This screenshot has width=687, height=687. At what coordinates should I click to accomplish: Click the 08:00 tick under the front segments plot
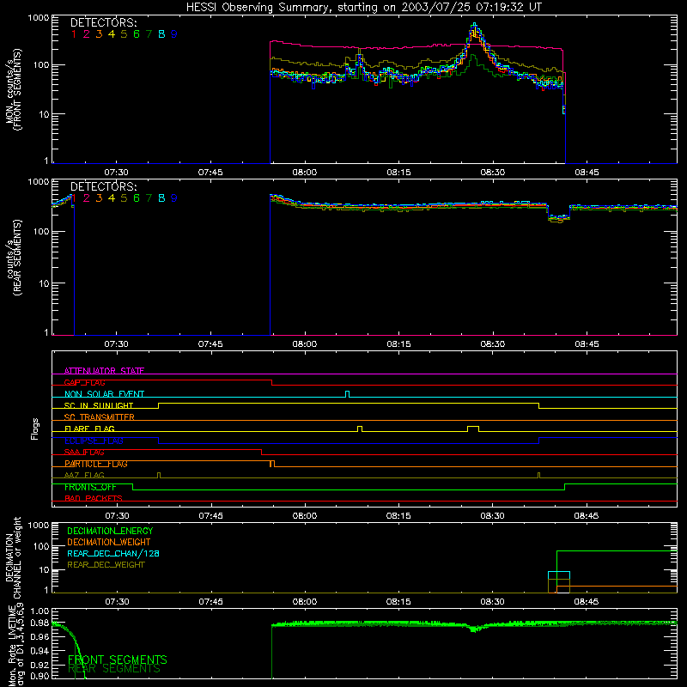pos(305,173)
